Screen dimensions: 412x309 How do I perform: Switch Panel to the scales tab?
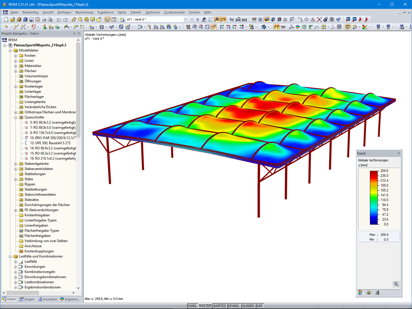(x=369, y=293)
